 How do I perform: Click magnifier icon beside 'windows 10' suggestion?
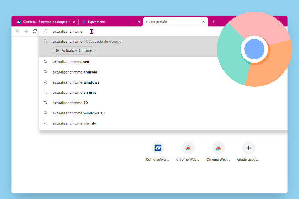point(46,113)
